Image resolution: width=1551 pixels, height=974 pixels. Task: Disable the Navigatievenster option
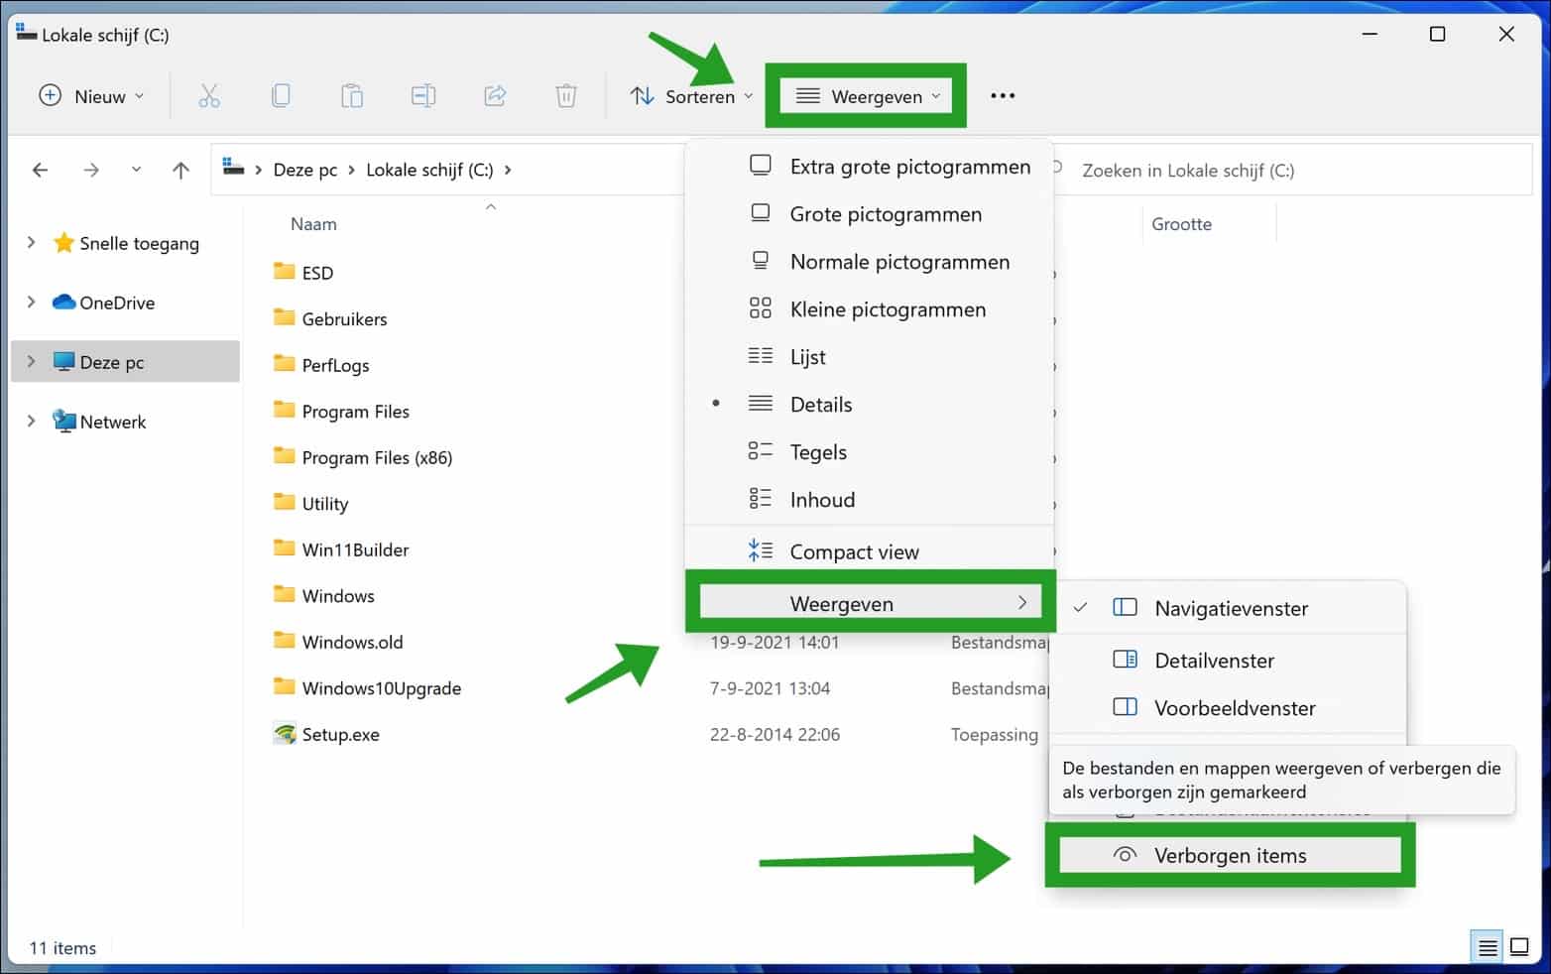(1230, 608)
